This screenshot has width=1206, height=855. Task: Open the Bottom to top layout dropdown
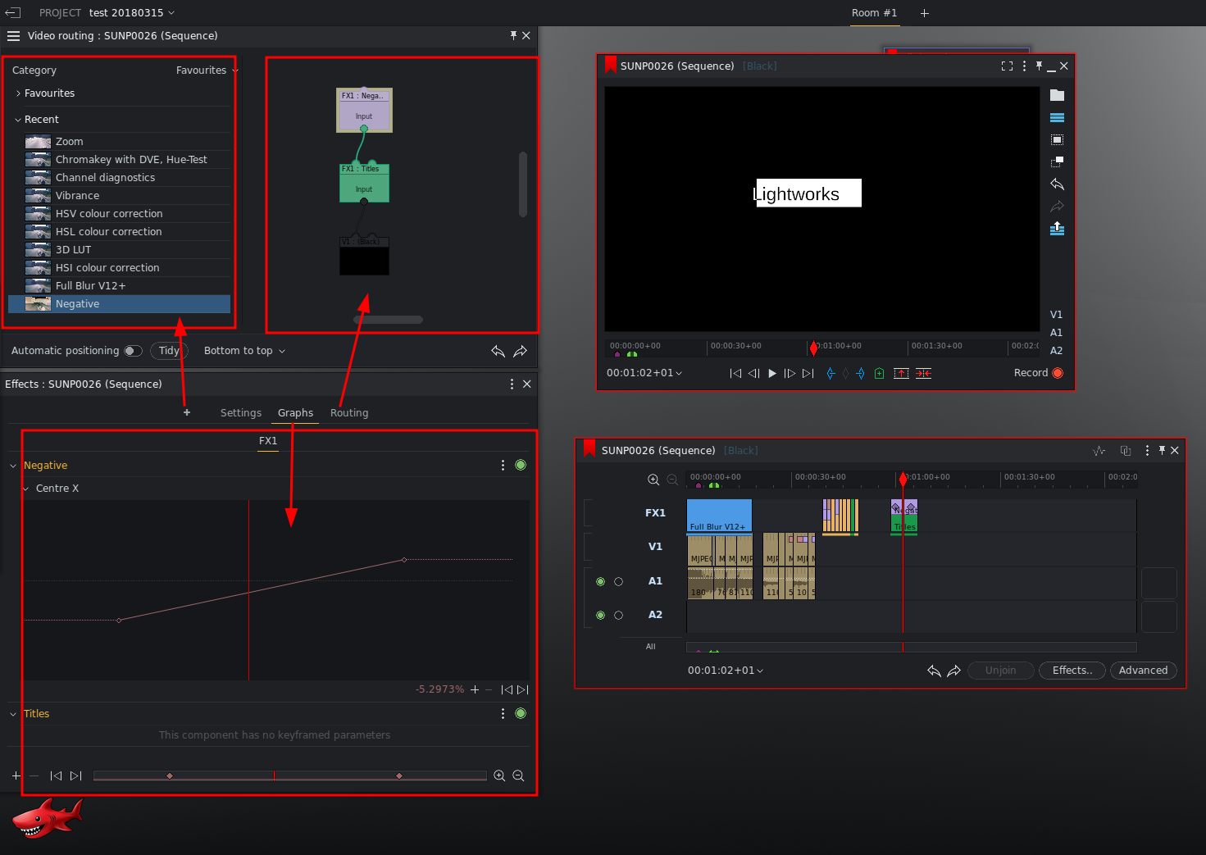(244, 351)
